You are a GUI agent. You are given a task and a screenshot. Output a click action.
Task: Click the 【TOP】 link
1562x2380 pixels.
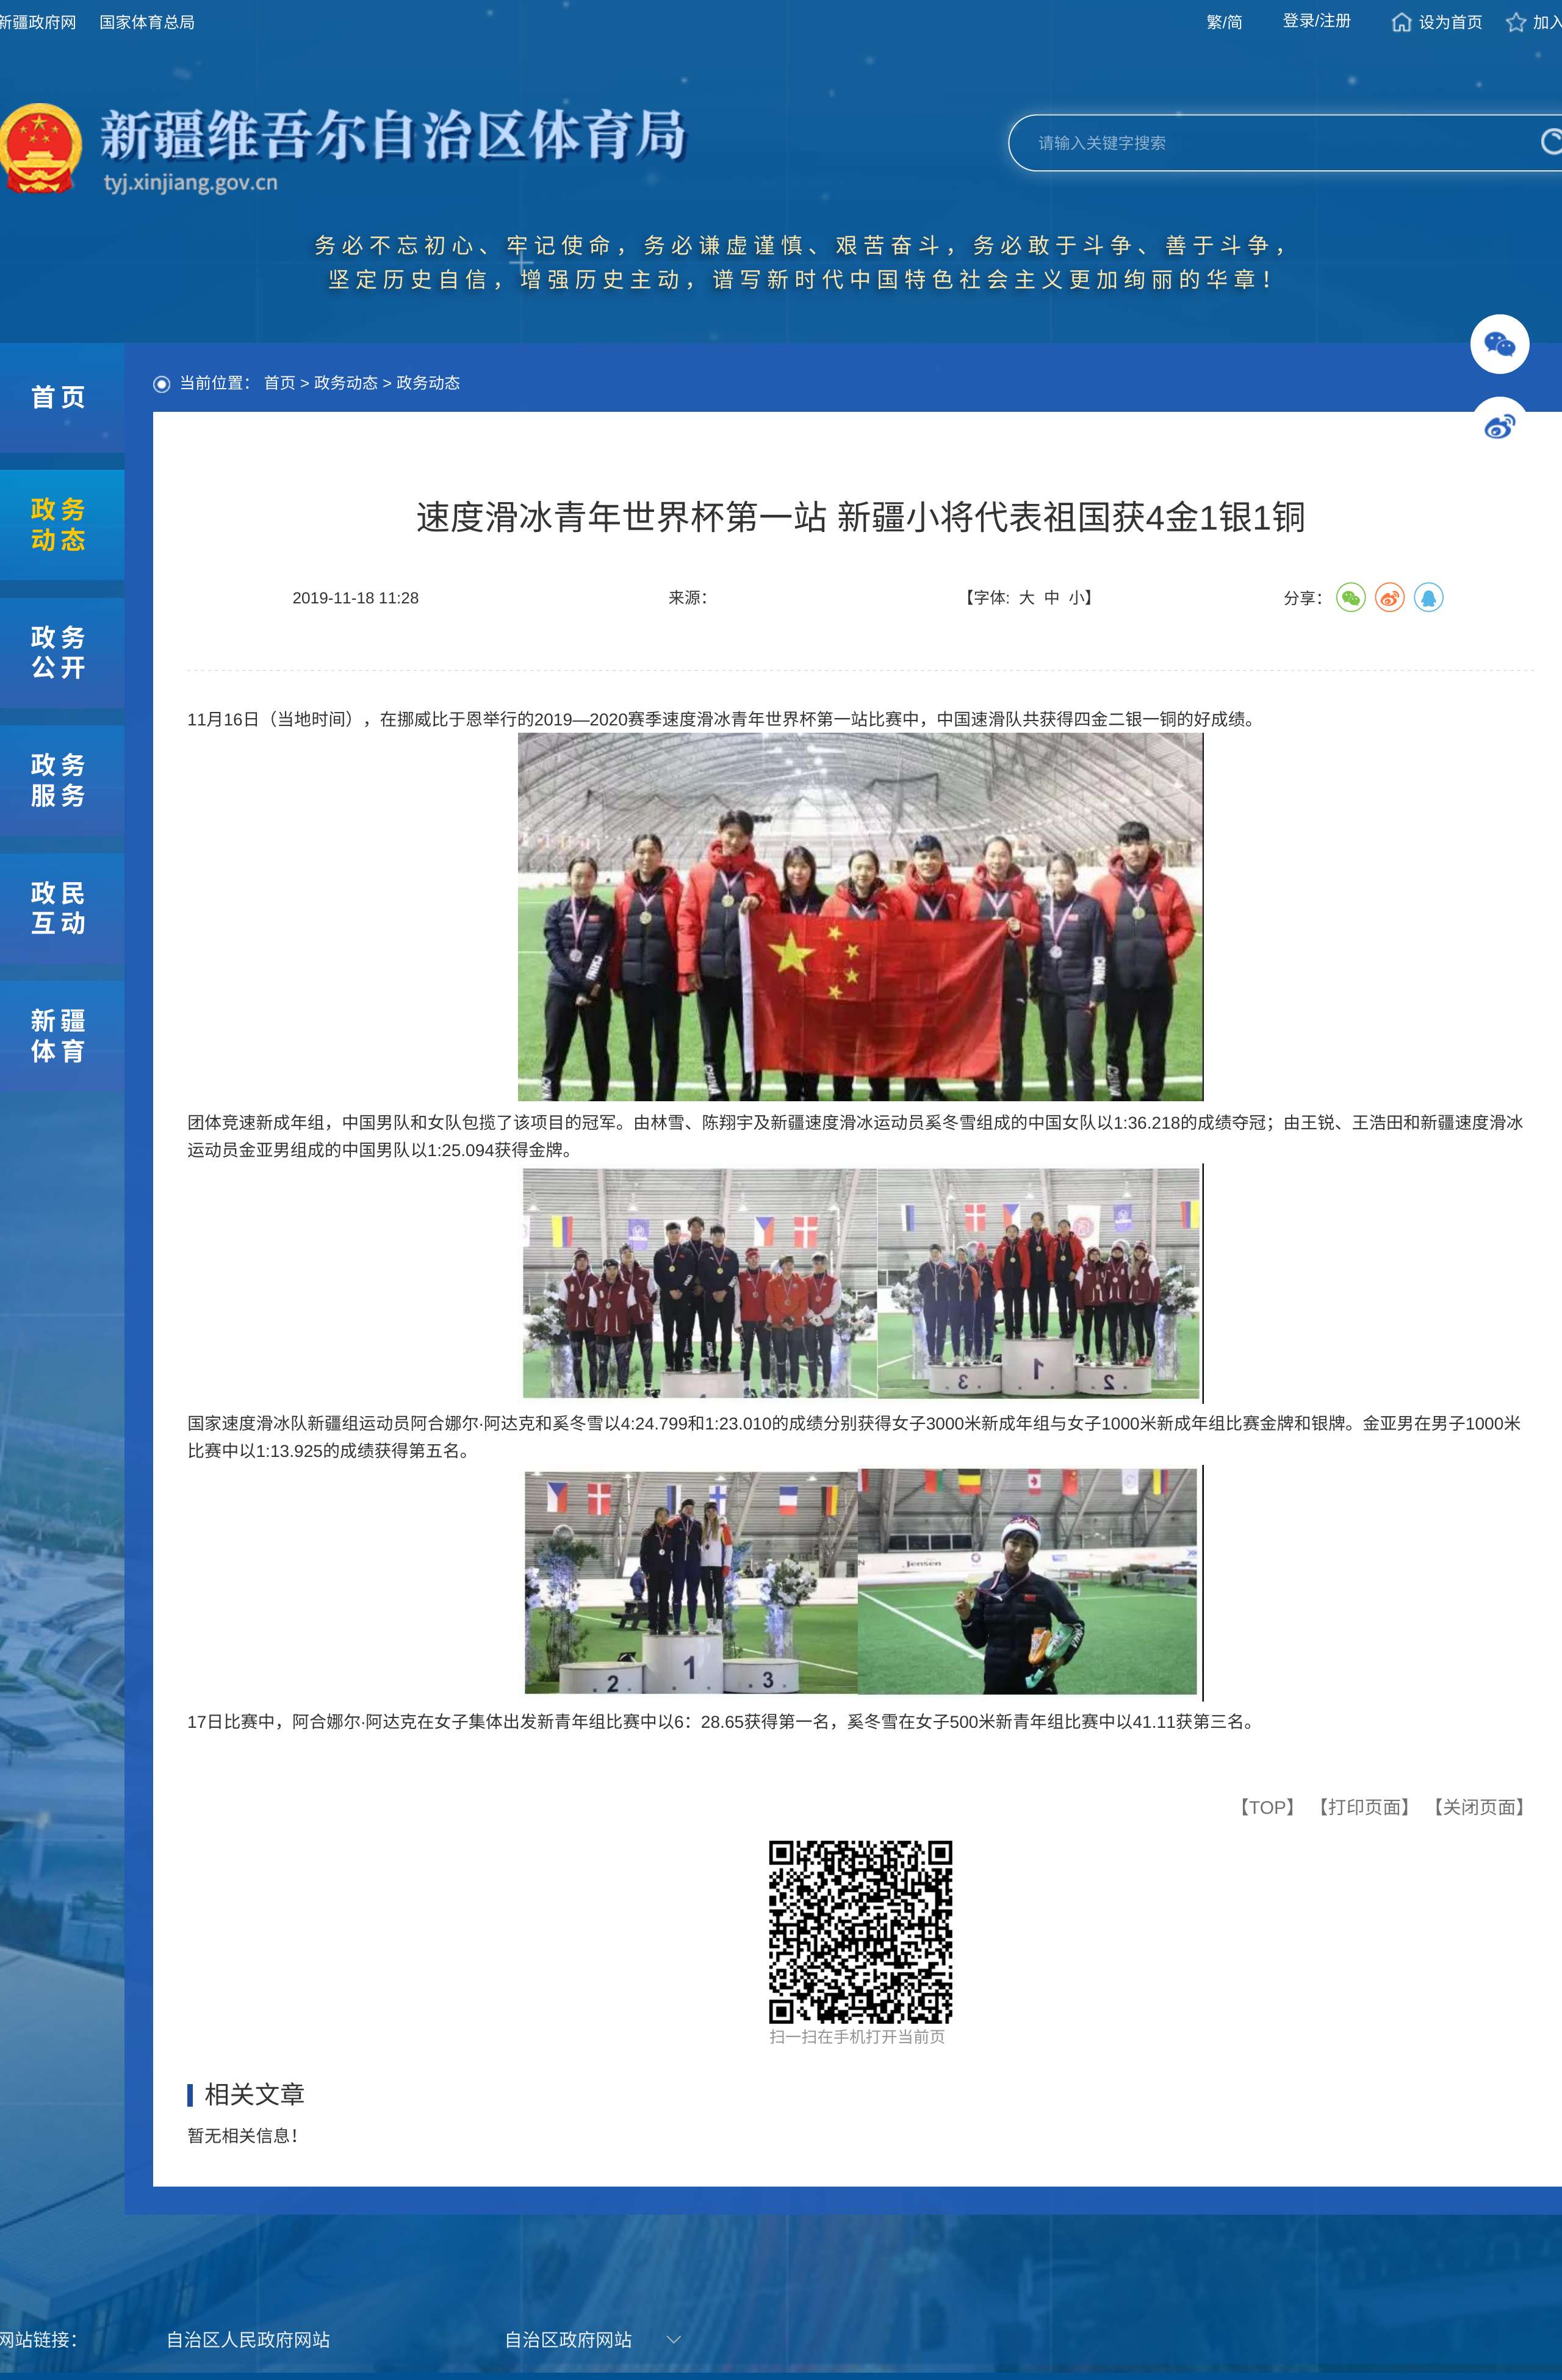coord(1267,1807)
